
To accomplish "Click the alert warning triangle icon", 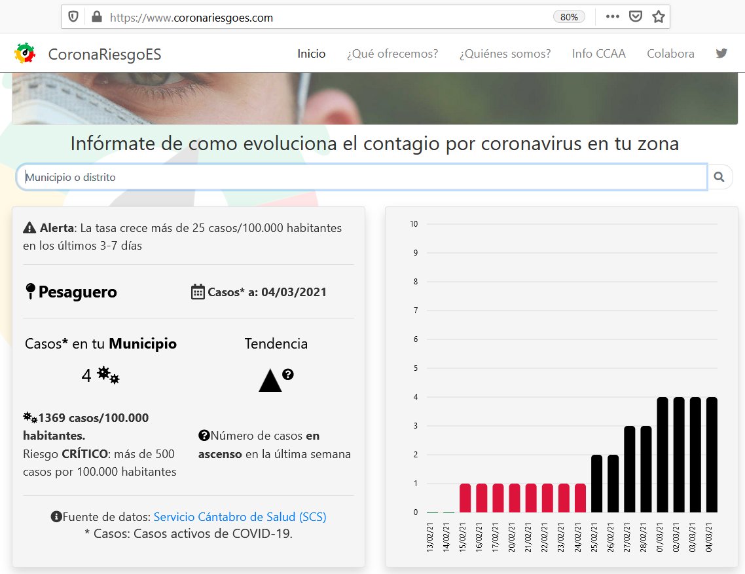I will point(29,228).
